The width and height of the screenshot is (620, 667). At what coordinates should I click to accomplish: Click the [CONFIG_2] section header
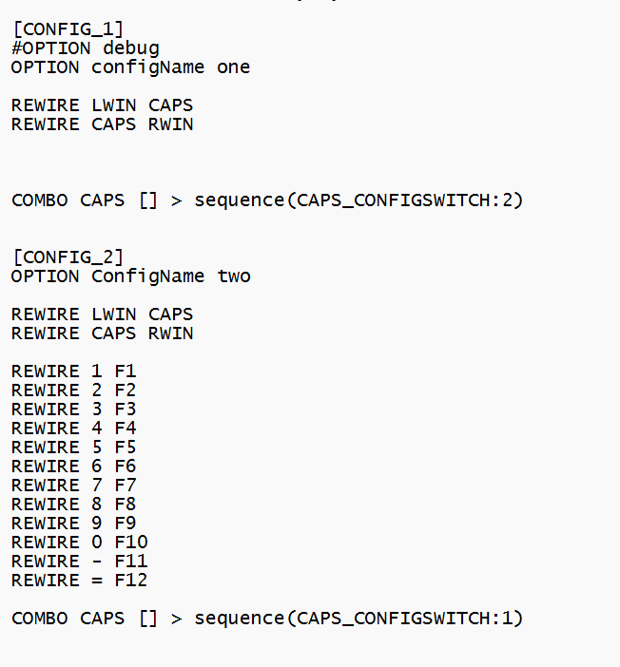click(x=68, y=257)
